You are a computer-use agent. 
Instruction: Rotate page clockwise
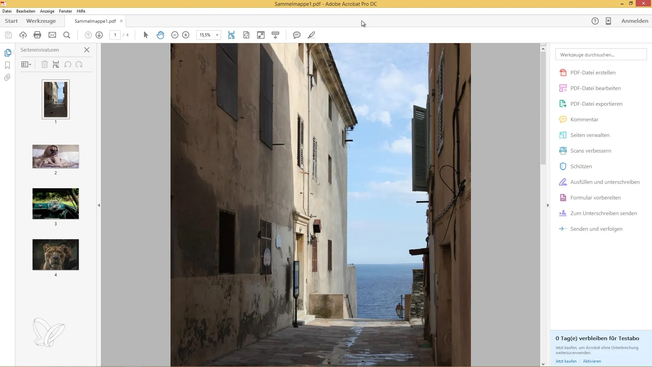(x=79, y=64)
